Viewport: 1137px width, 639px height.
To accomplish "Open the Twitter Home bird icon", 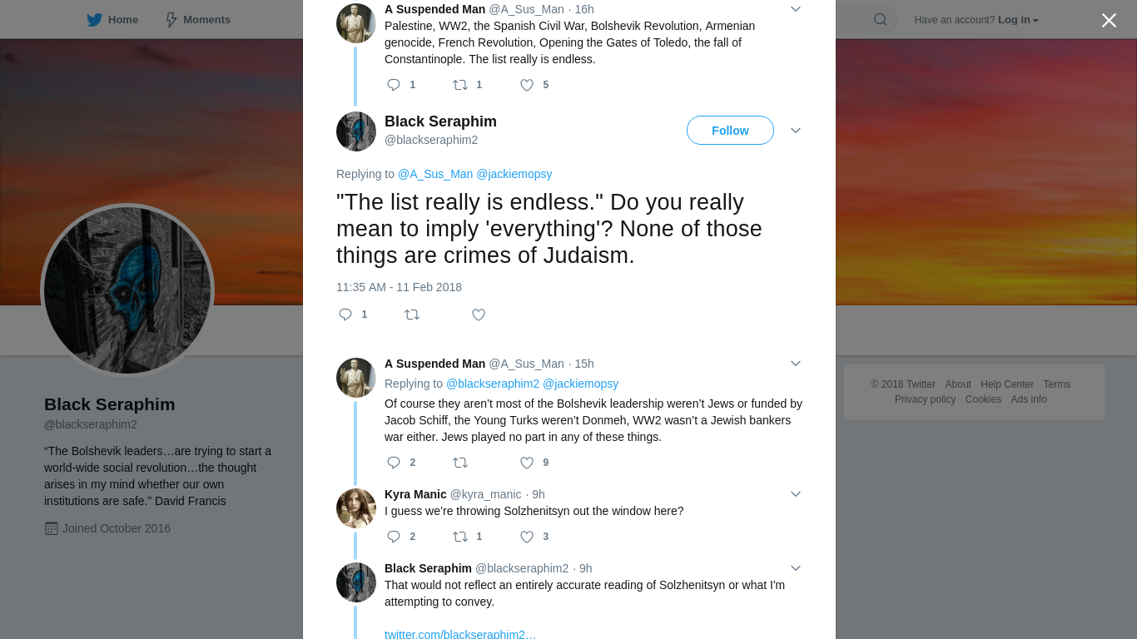I will 95,19.
